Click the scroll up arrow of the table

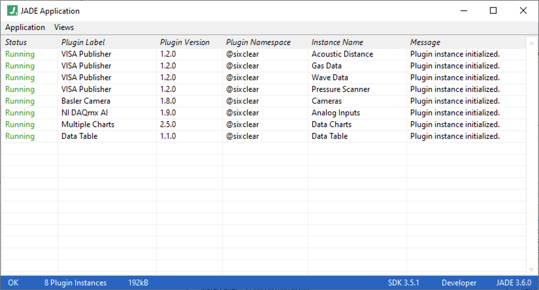pos(531,43)
